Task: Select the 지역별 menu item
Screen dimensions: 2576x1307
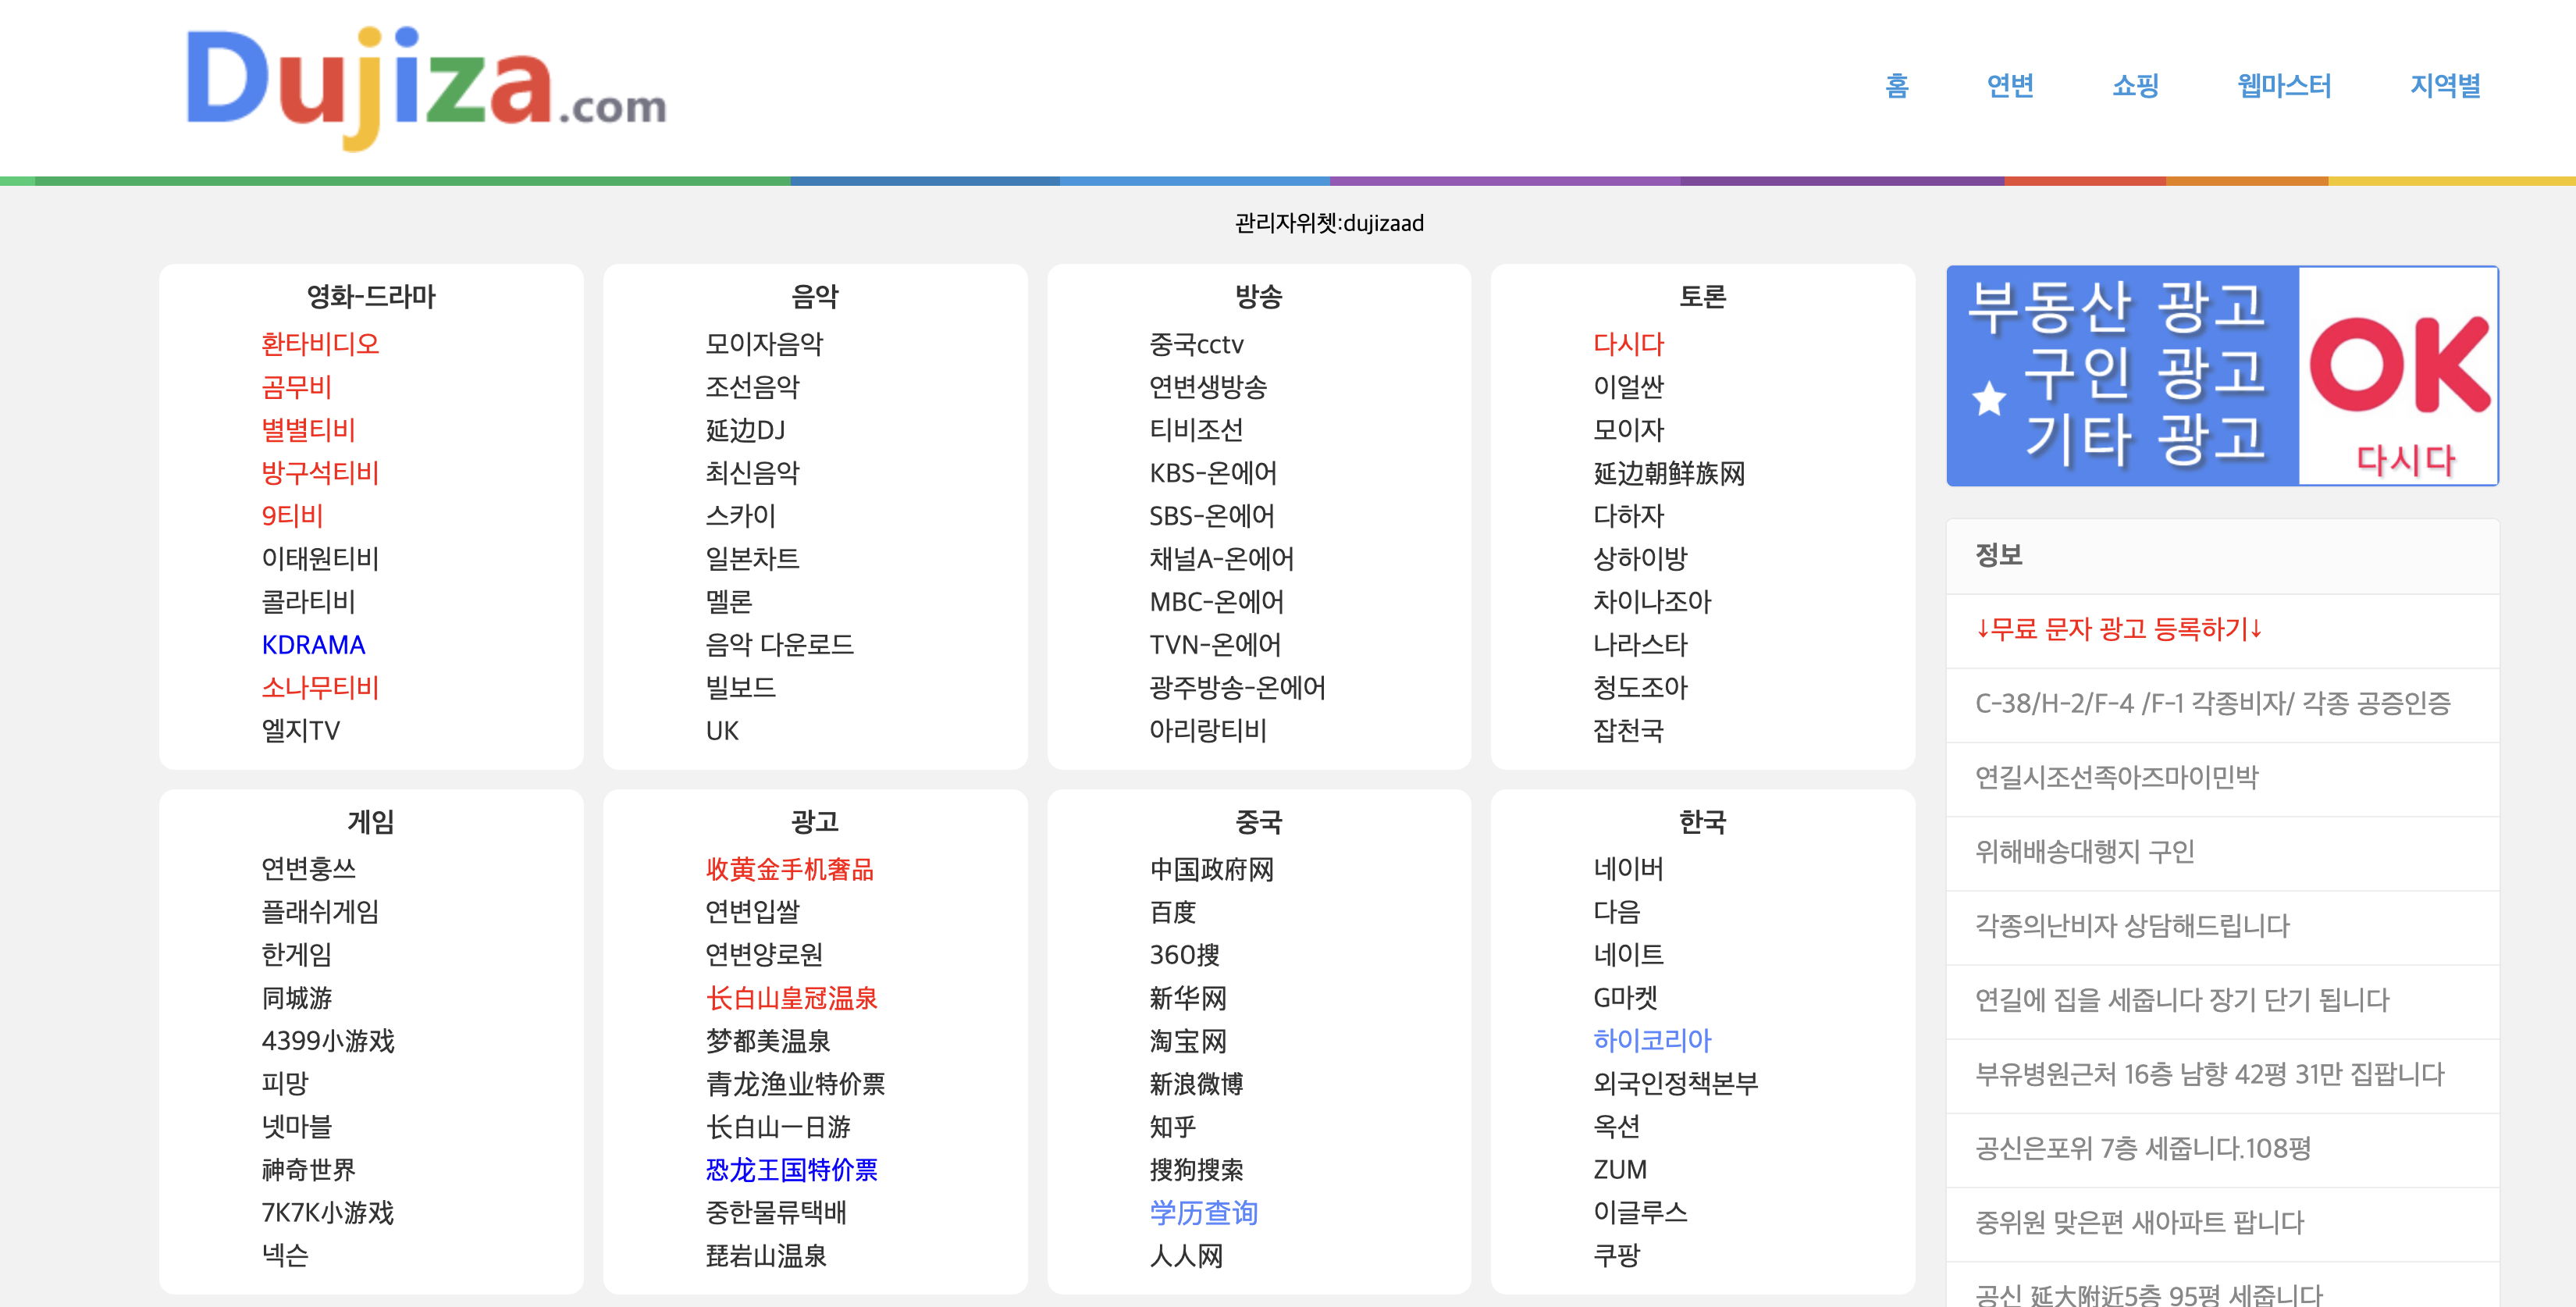Action: pyautogui.click(x=2445, y=86)
